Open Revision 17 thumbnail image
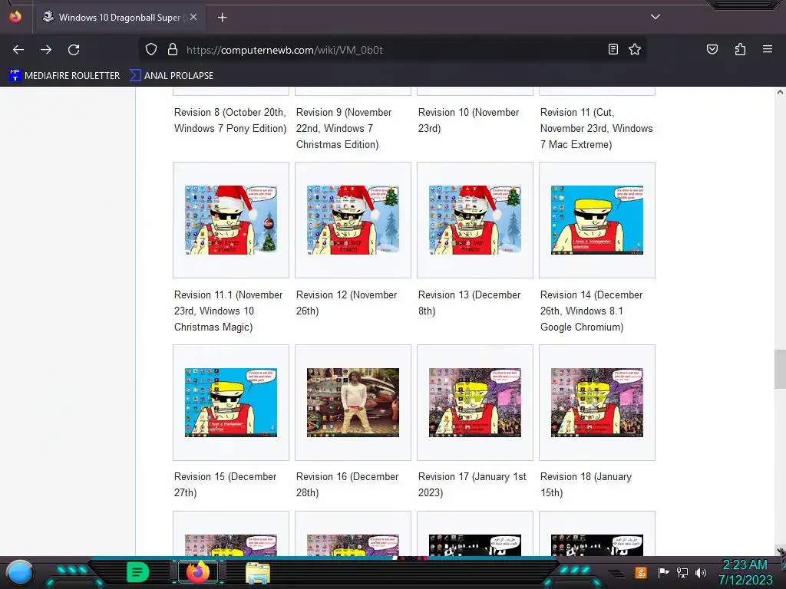The image size is (786, 589). [x=474, y=402]
